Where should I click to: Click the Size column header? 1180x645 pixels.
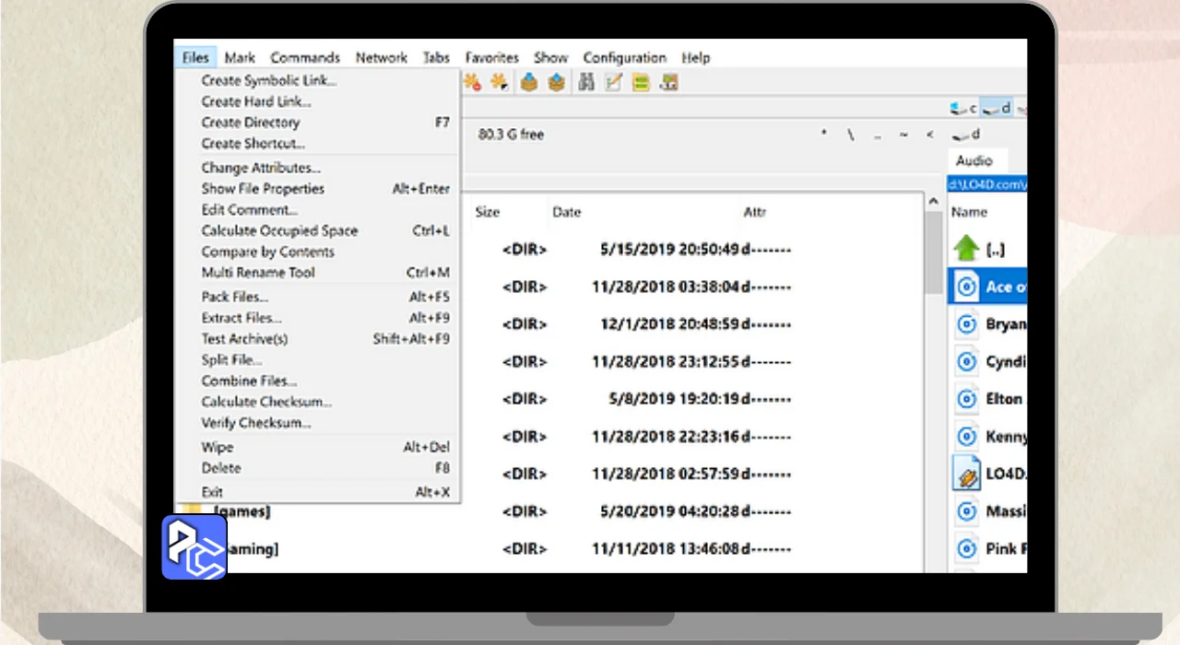point(488,212)
